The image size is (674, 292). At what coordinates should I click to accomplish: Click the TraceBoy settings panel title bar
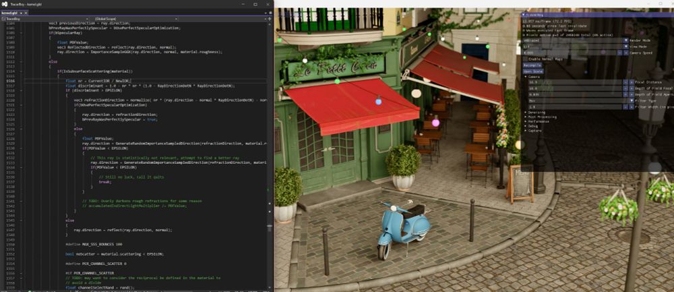(x=597, y=15)
